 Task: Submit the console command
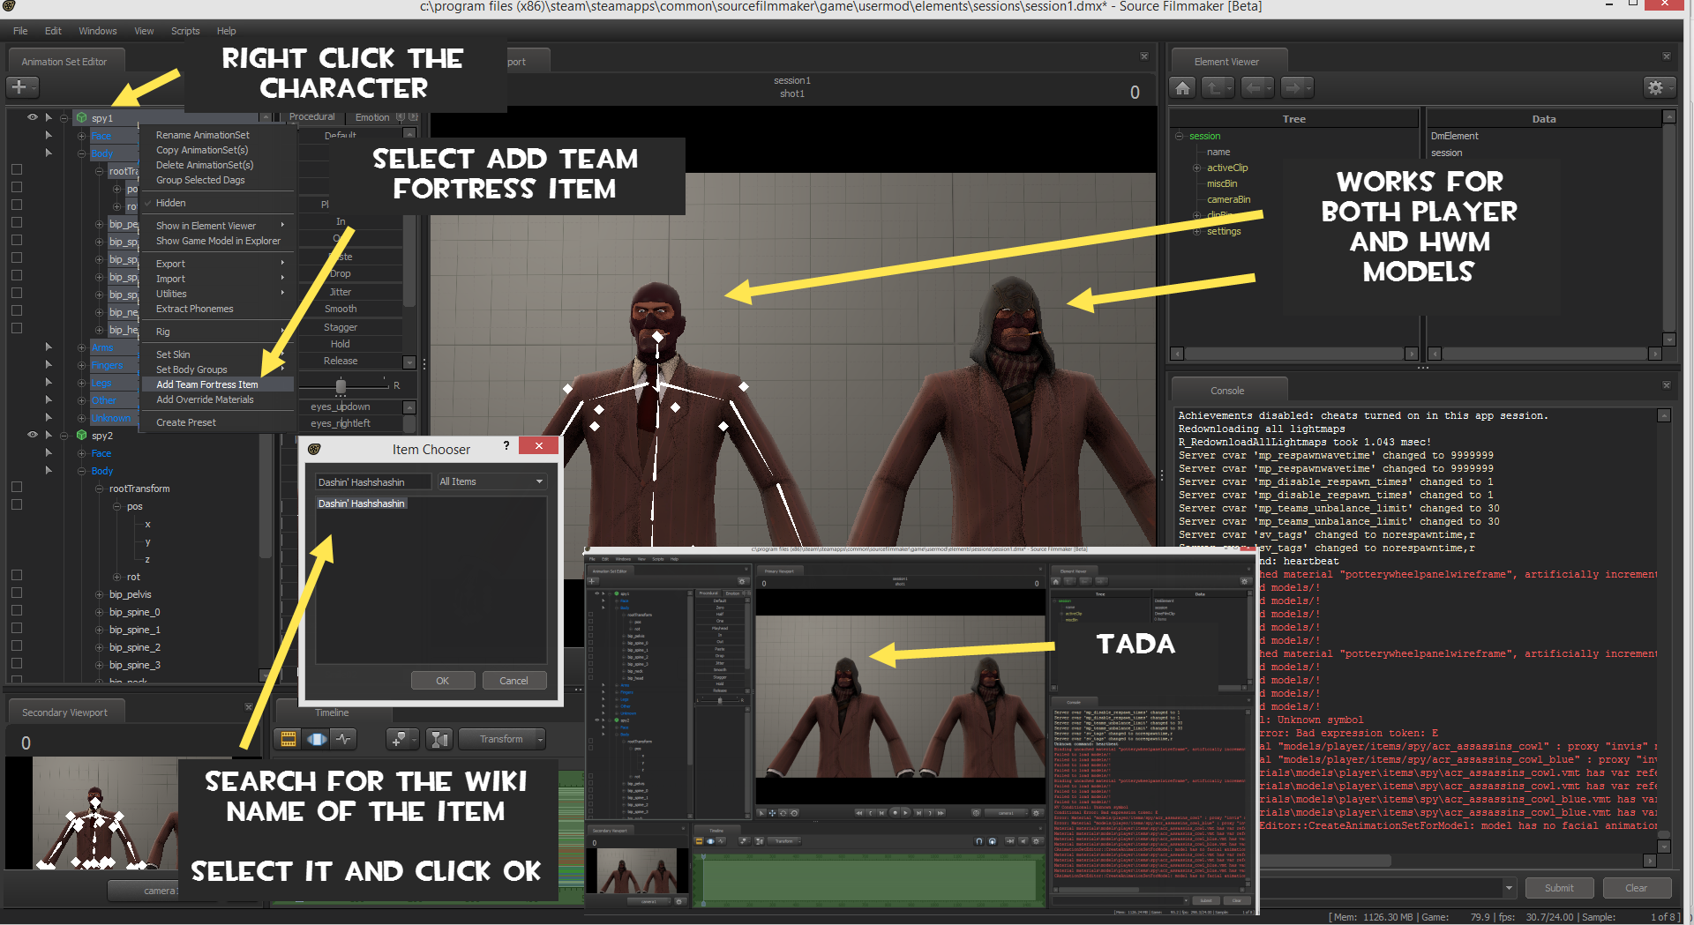(1559, 888)
